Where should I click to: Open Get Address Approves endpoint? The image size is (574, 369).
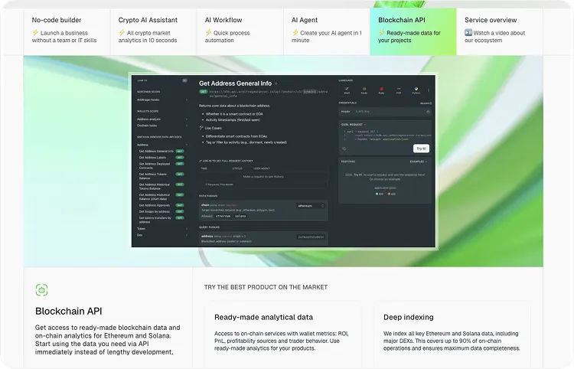pyautogui.click(x=154, y=205)
